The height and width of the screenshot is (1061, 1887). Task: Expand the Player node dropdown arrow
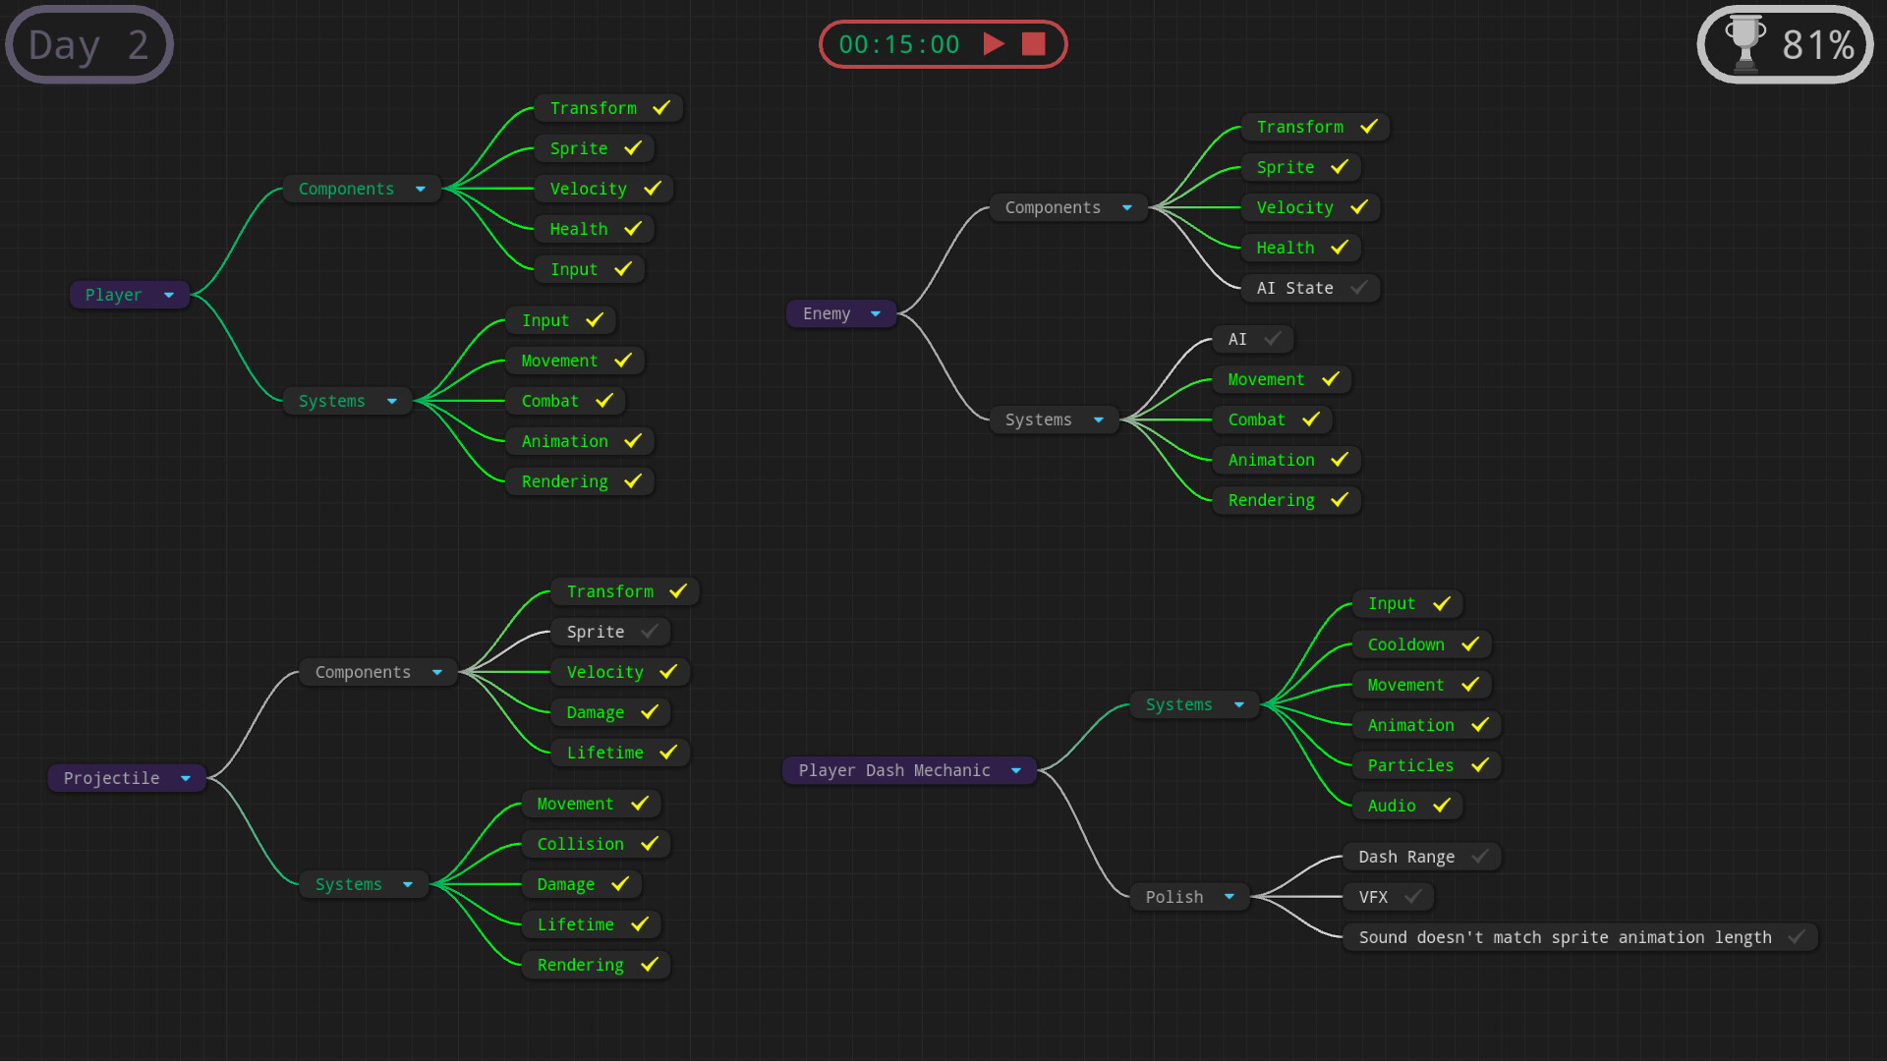coord(169,295)
